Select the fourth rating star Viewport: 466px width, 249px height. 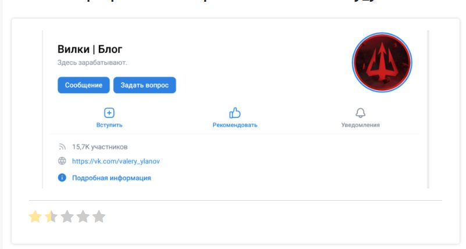tap(83, 216)
